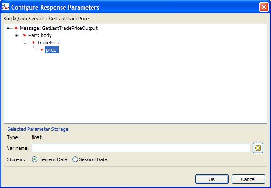Screen dimensions: 271x188
Task: Click the red asterisk beside Part: body
Action: [x=24, y=35]
